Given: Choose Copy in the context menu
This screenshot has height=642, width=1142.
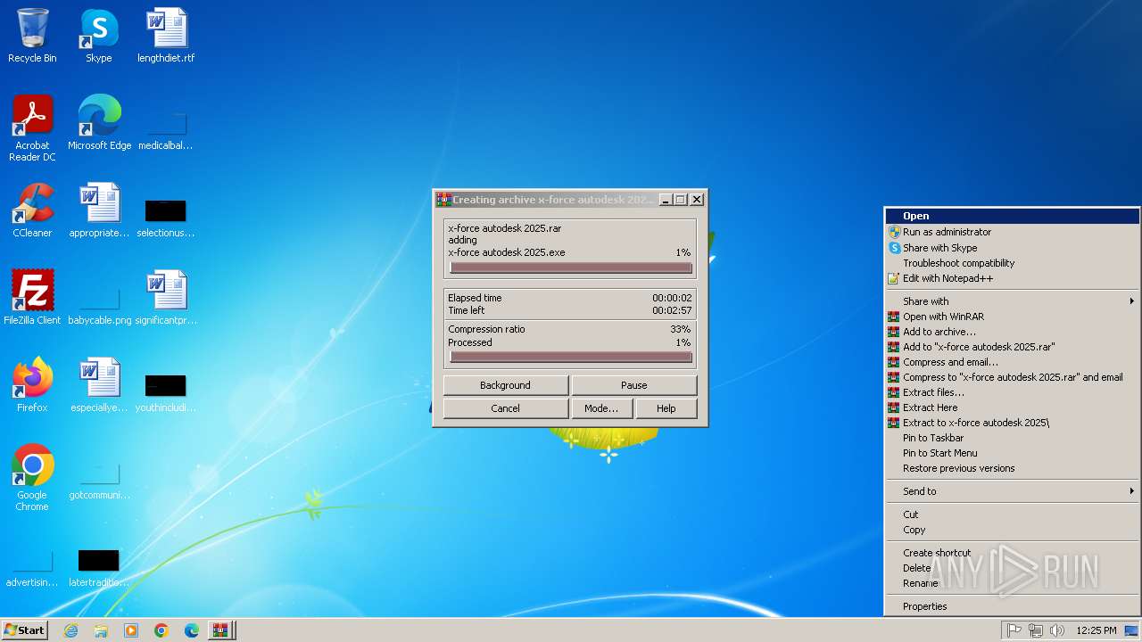Looking at the screenshot, I should [1012, 530].
